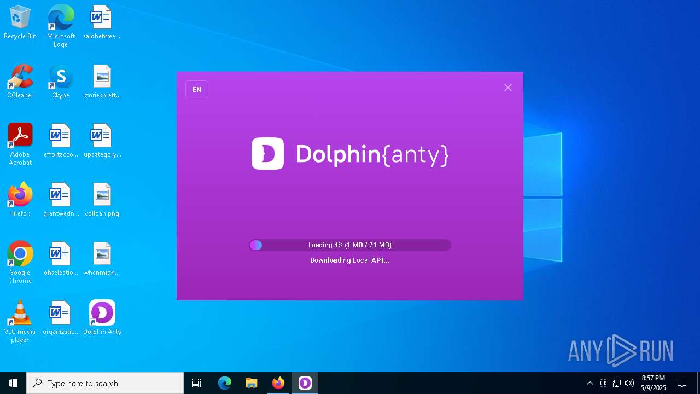Open Firefox from the taskbar
The image size is (700, 394).
coord(278,383)
